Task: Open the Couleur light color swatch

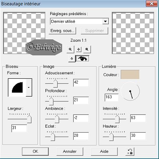Action: 130,75
